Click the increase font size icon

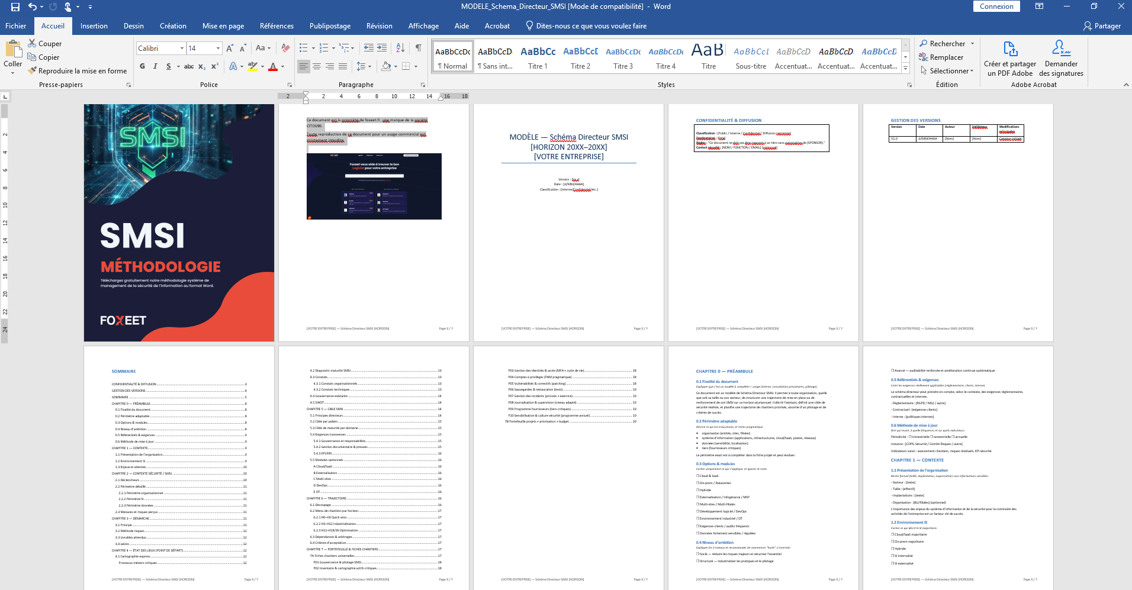(x=230, y=48)
